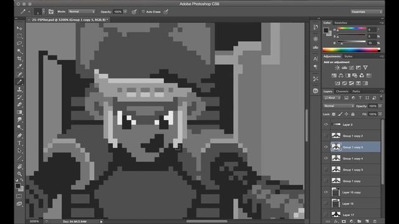
Task: Click the foreground color in Color panel
Action: coord(325,30)
